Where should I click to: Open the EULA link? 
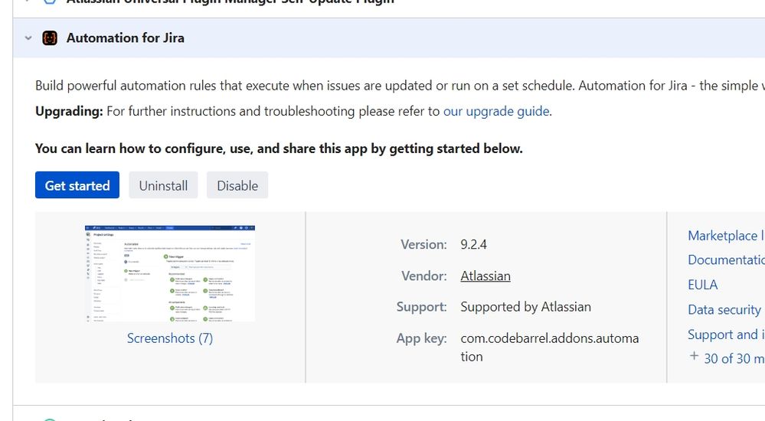(x=702, y=285)
